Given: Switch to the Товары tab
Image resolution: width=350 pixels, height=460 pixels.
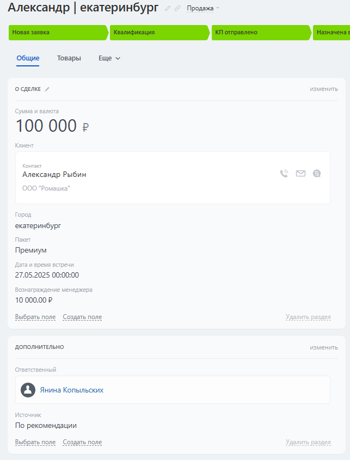Looking at the screenshot, I should (x=69, y=58).
